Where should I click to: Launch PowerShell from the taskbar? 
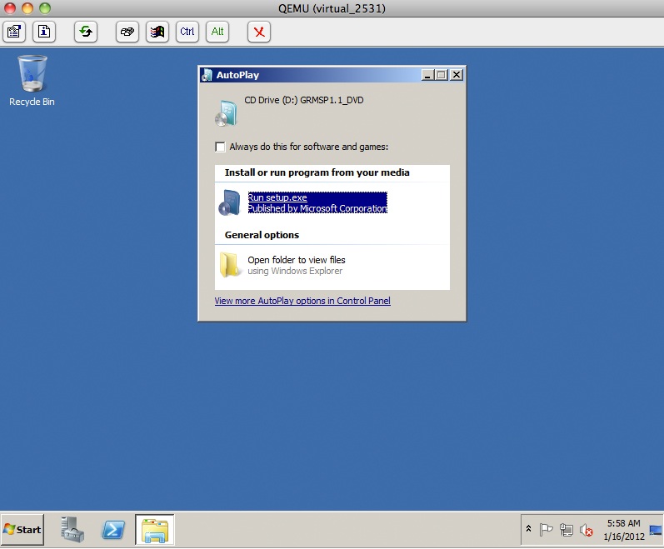[x=113, y=530]
